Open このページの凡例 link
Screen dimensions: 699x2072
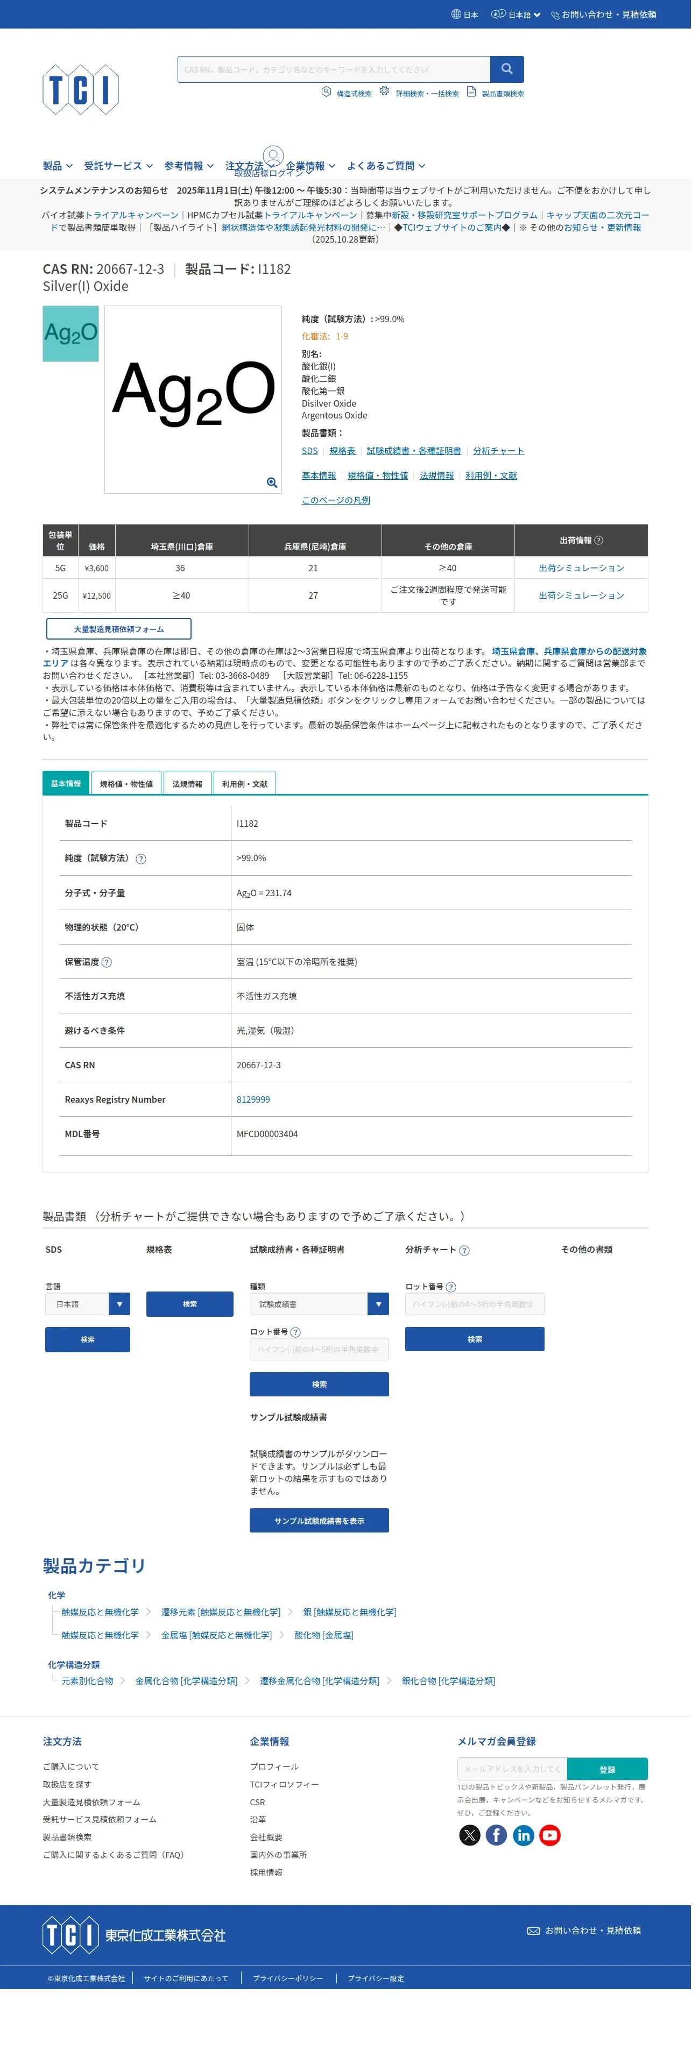click(336, 500)
